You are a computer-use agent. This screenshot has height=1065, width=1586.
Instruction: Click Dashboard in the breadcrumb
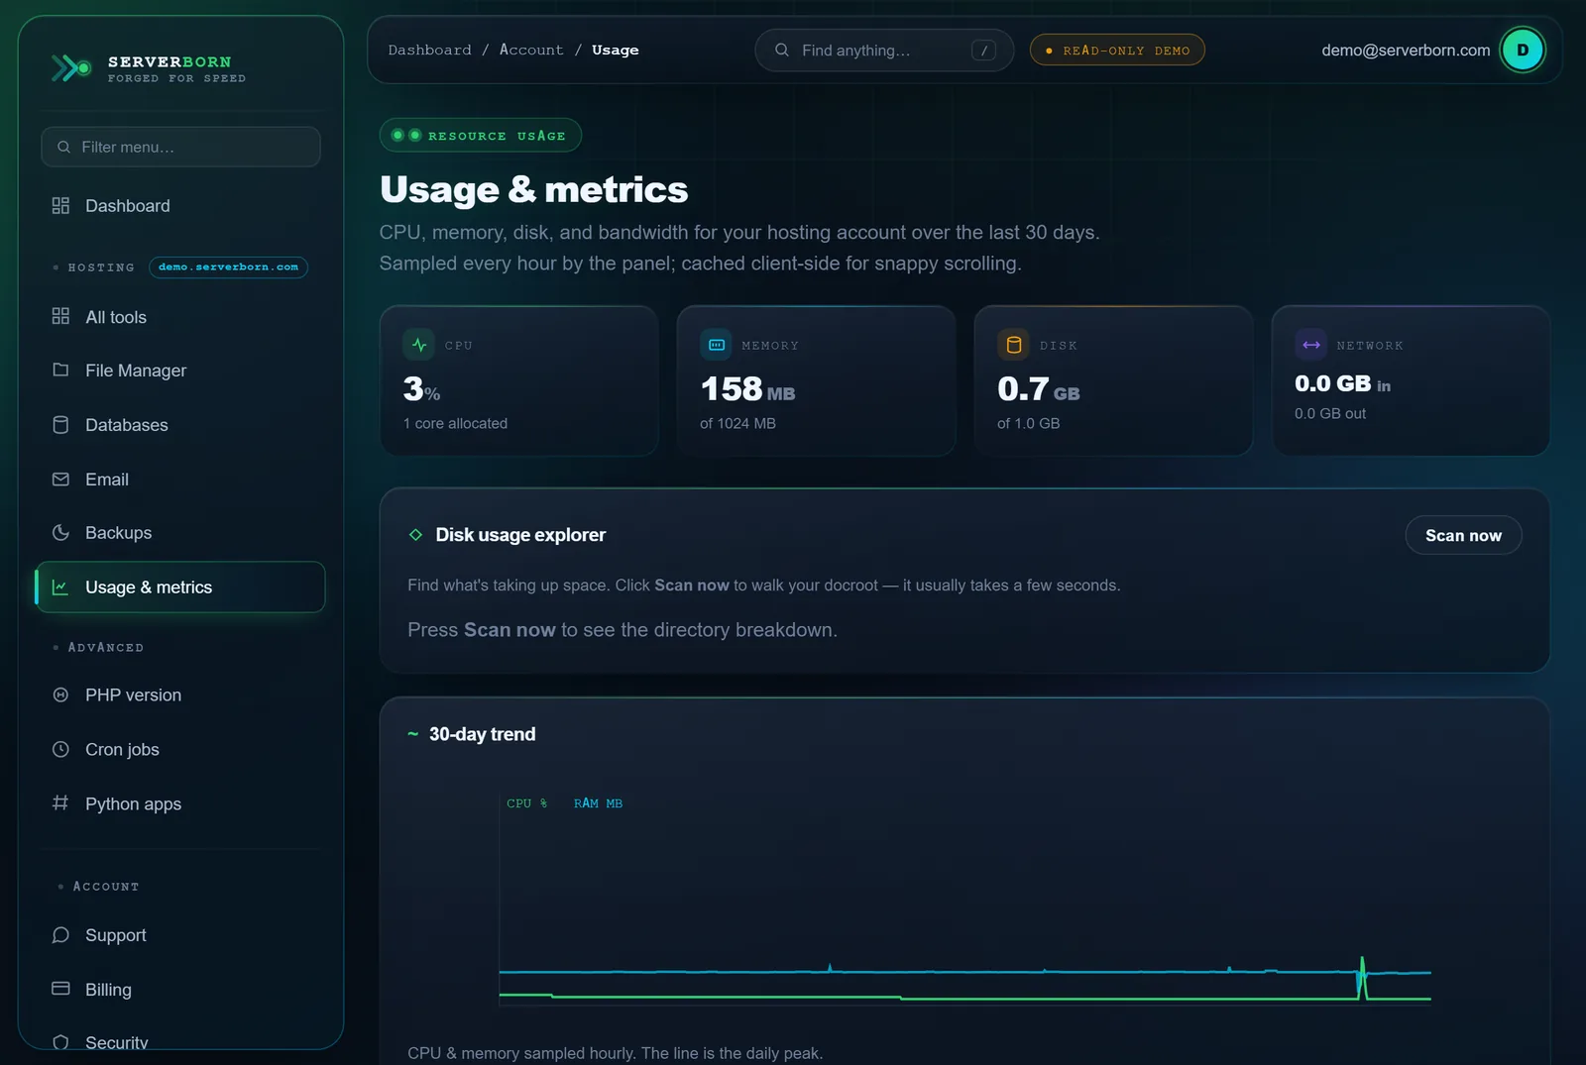[x=429, y=51]
